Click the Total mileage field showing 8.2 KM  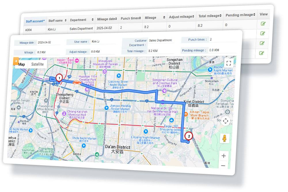(x=160, y=51)
